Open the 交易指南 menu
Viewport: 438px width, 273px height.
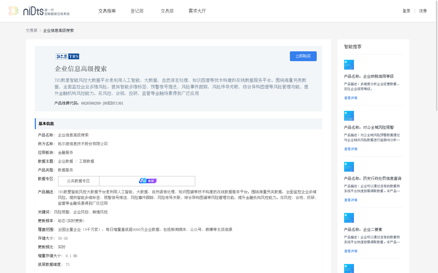pos(107,11)
